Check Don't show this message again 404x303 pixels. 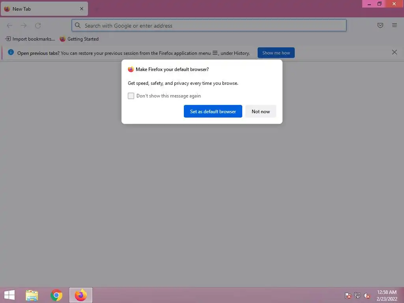click(131, 96)
